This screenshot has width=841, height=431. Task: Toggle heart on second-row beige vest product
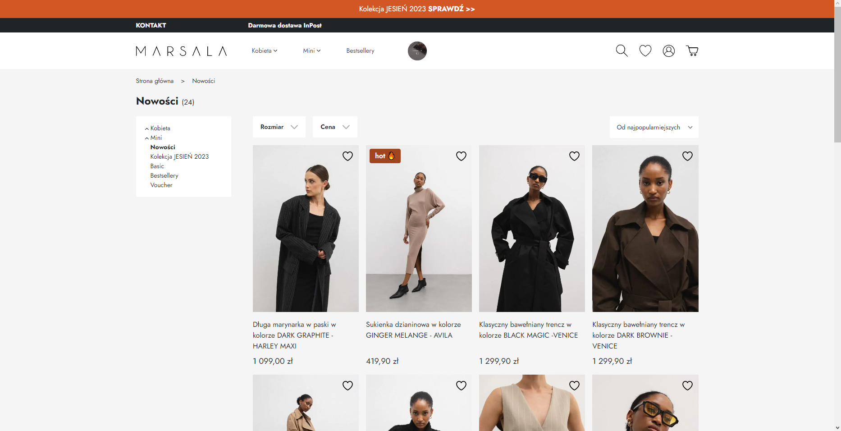click(x=574, y=385)
